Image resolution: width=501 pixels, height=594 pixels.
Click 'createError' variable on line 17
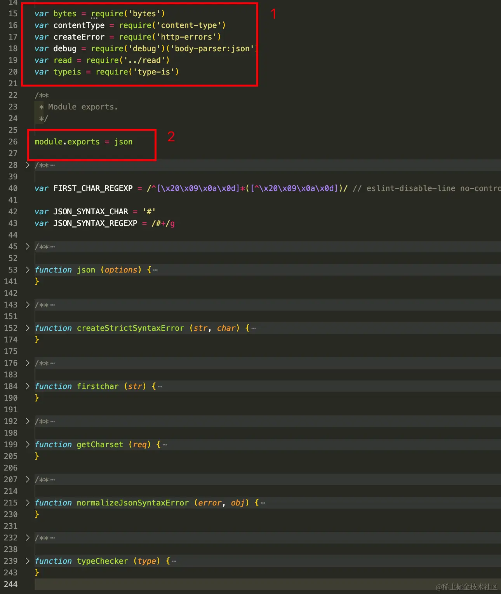pos(79,37)
